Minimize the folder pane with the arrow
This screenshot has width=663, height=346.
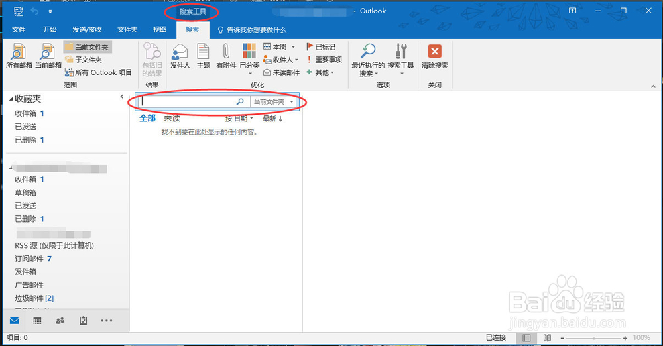122,97
